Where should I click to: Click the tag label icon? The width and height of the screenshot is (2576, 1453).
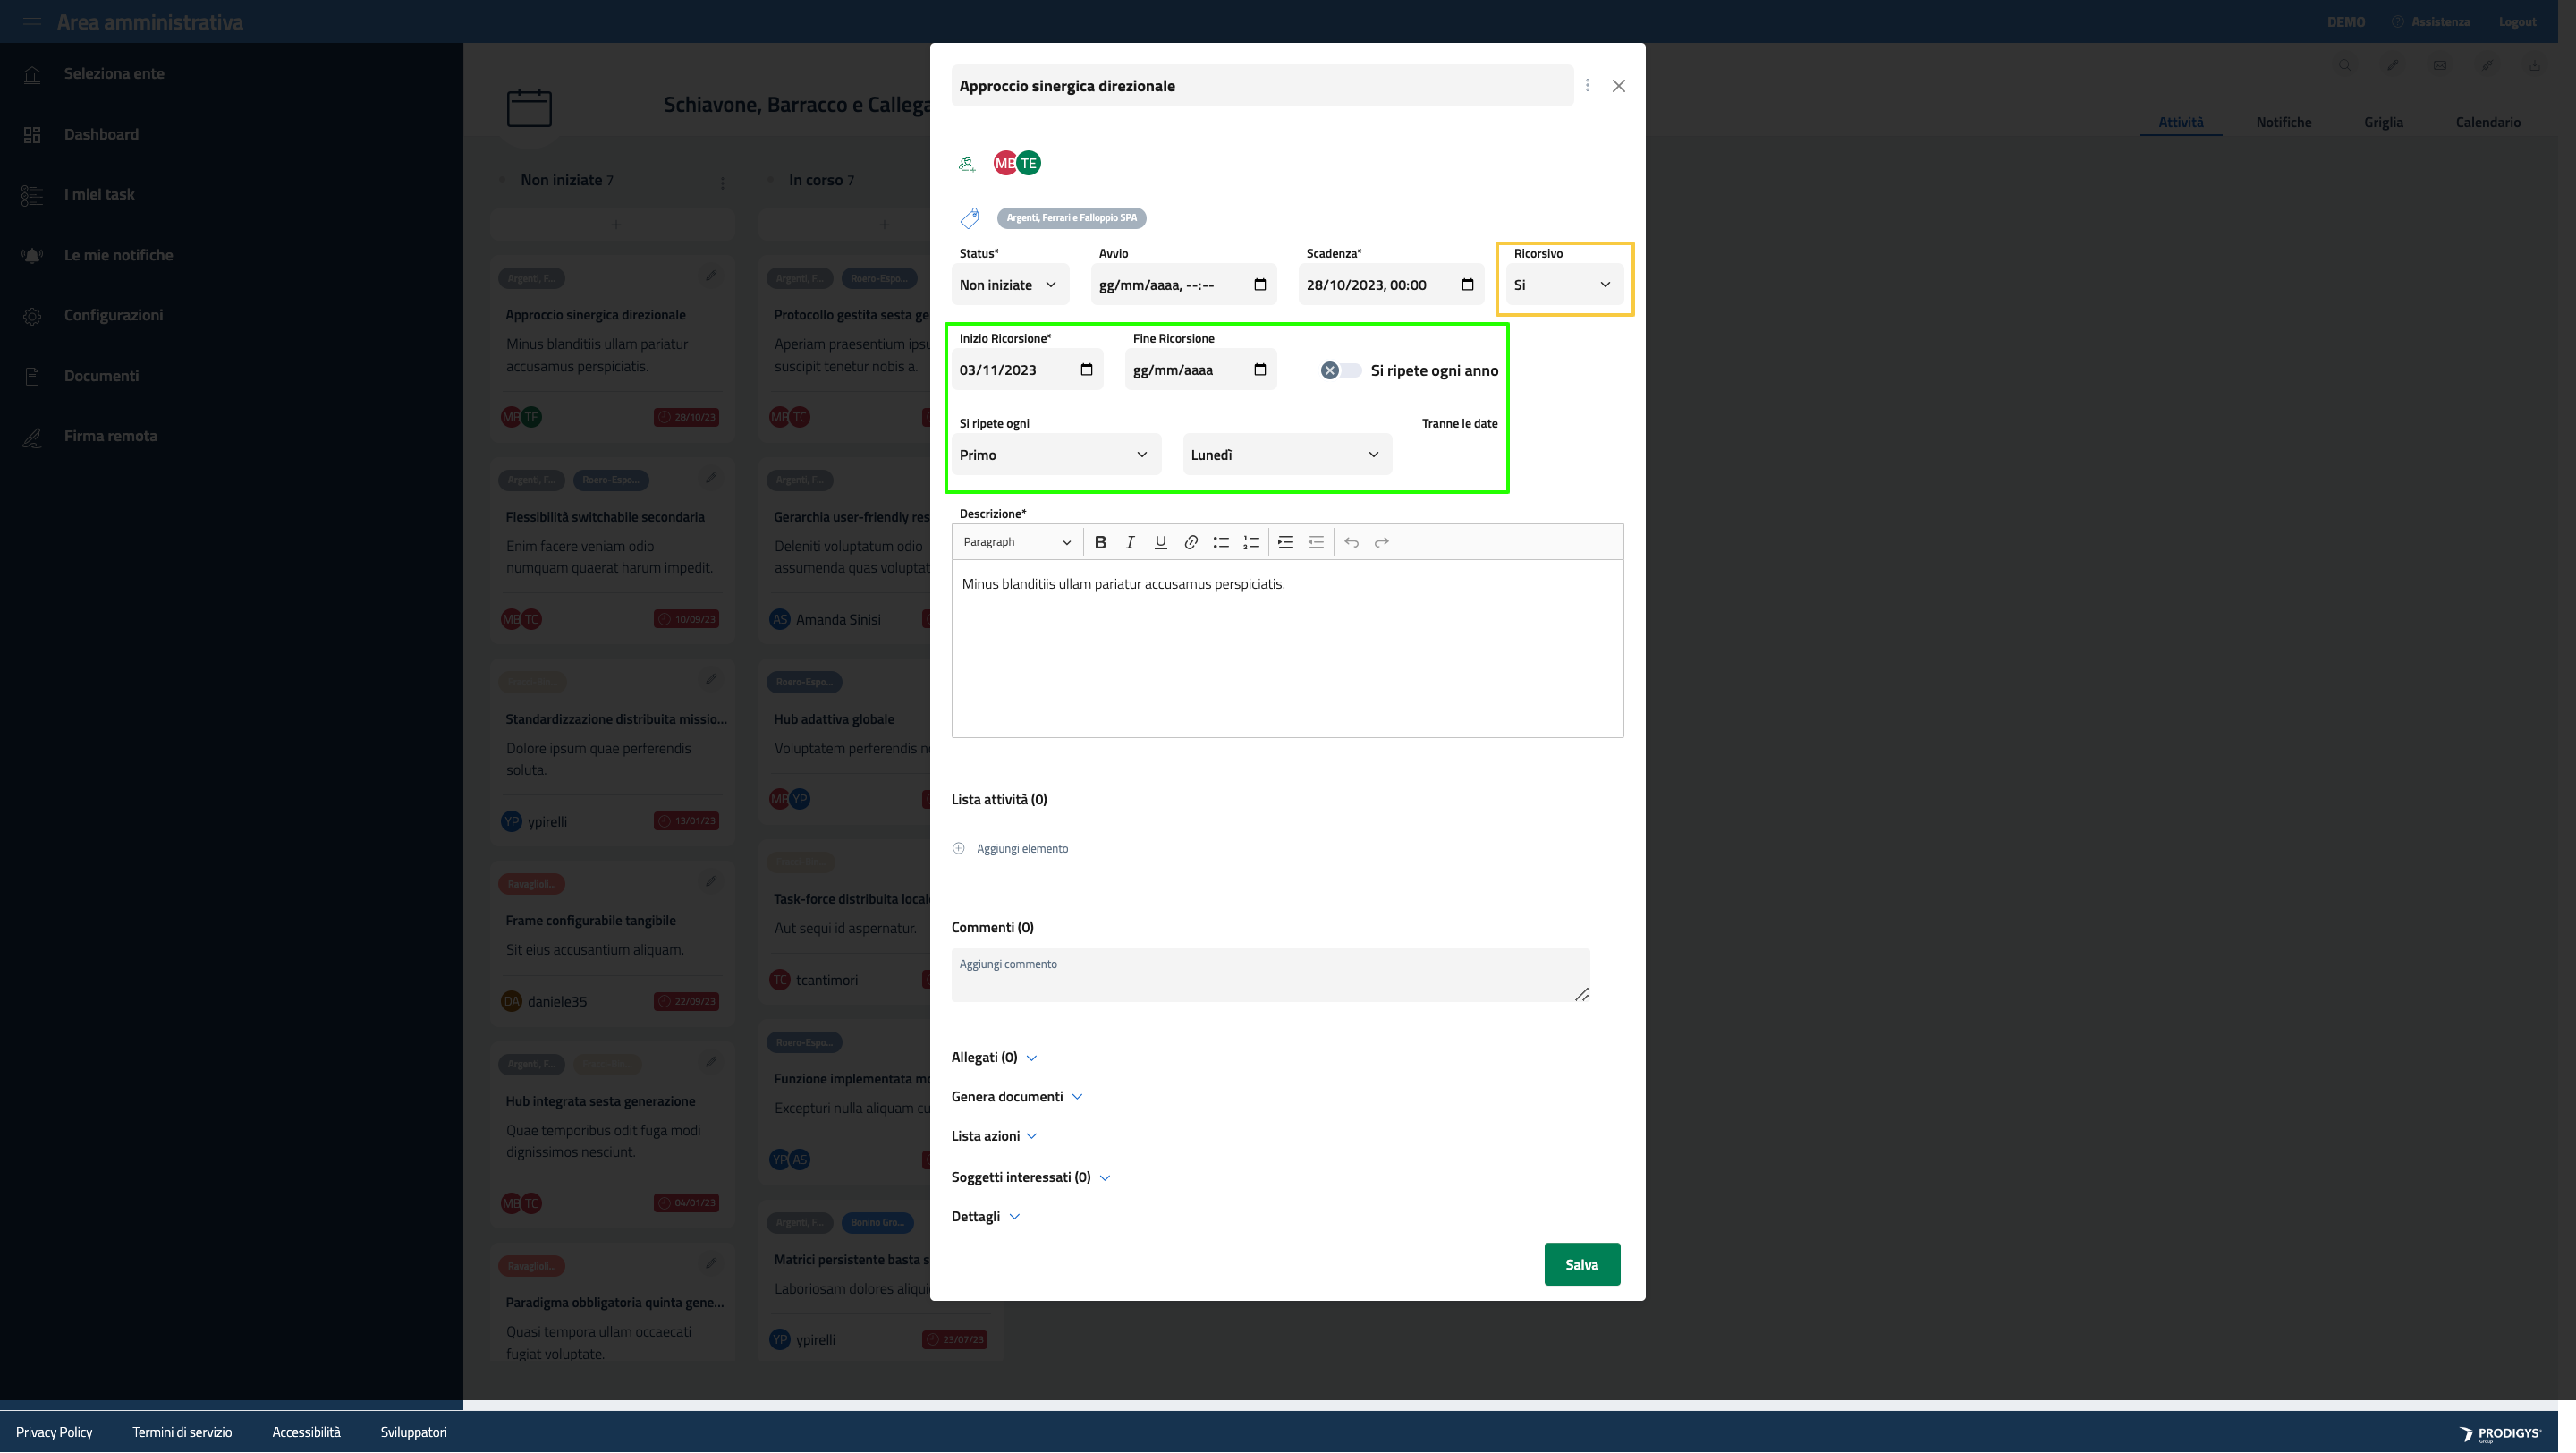[x=969, y=218]
